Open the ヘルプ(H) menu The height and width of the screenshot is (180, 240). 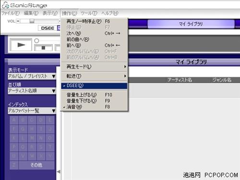pyautogui.click(x=110, y=13)
